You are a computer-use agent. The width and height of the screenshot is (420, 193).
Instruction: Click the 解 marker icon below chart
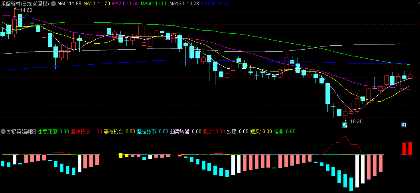(345, 125)
